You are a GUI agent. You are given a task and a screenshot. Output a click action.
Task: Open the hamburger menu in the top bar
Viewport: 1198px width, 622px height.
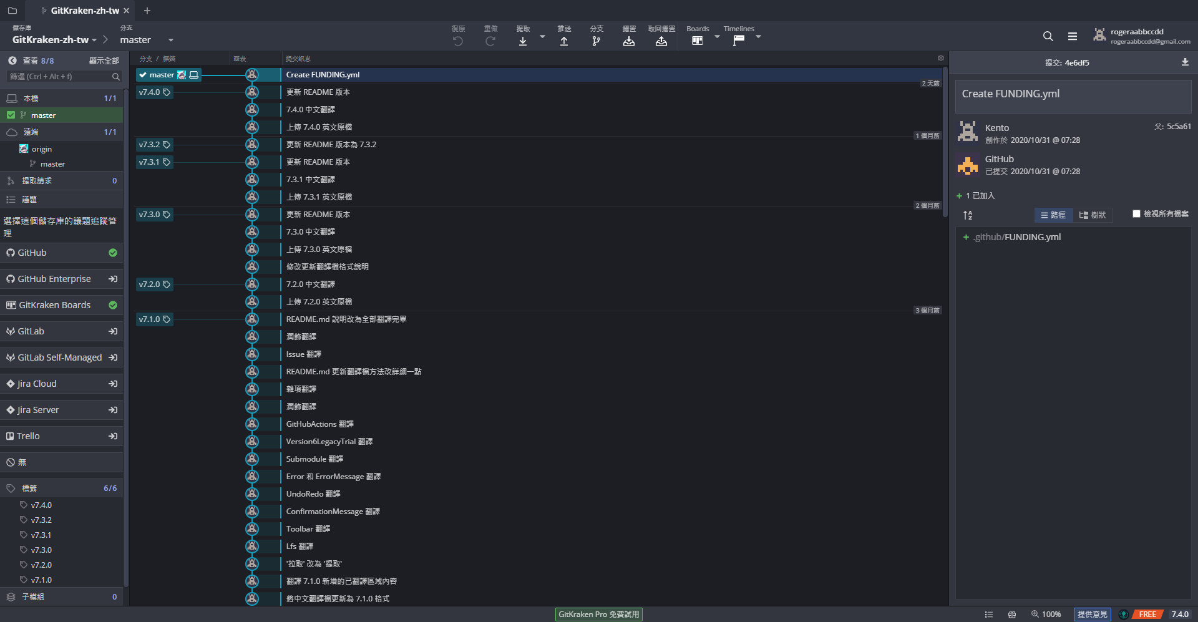(x=1073, y=36)
